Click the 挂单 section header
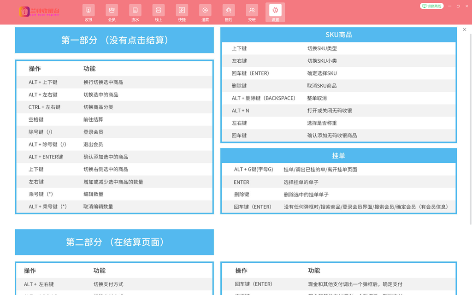The height and width of the screenshot is (295, 472). coord(338,156)
